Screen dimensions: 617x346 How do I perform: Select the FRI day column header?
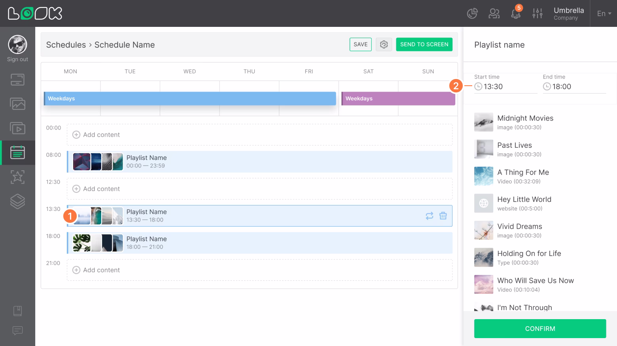click(309, 71)
